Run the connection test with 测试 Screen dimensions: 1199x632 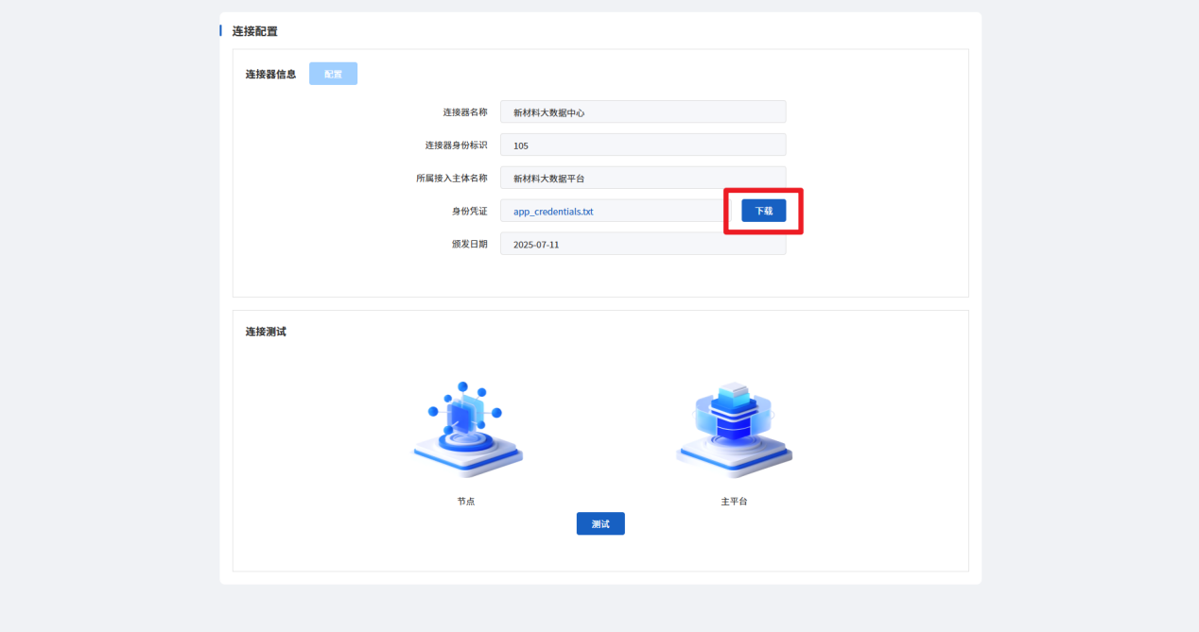tap(600, 523)
